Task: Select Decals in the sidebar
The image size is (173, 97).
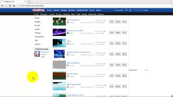Action: click(37, 25)
